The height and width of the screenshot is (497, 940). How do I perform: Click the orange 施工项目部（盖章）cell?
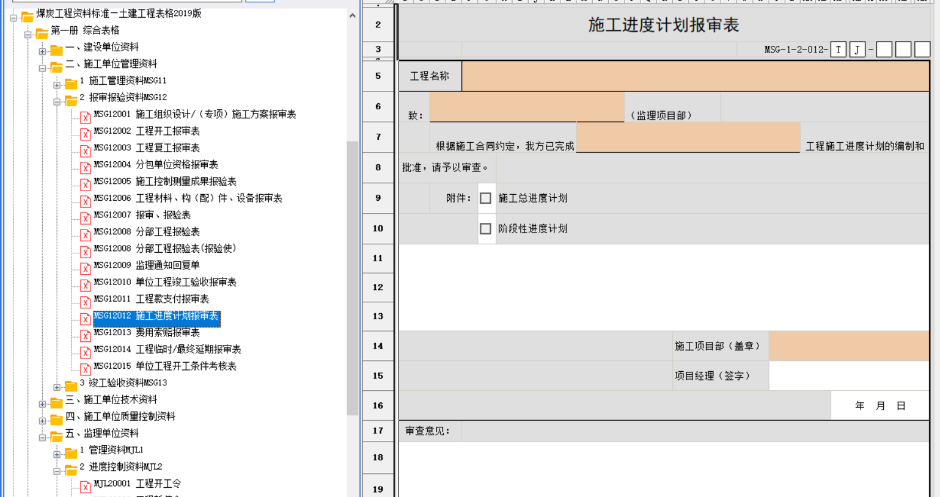[x=848, y=346]
